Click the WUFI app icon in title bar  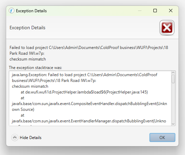point(12,11)
